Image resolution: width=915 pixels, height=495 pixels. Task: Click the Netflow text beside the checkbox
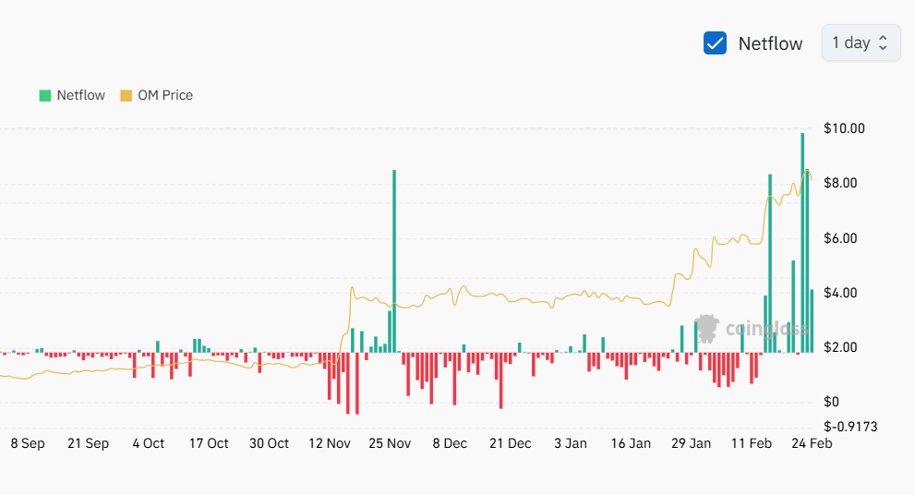770,43
